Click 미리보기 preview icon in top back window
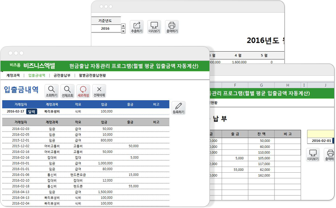Screen dimensions: 336x208 click(154, 27)
